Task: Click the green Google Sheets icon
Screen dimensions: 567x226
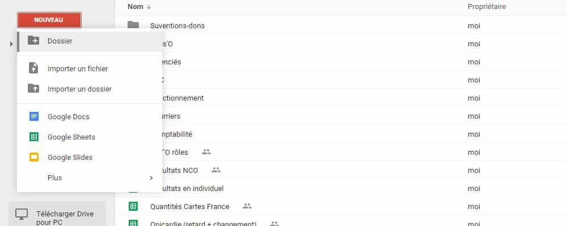Action: point(34,137)
